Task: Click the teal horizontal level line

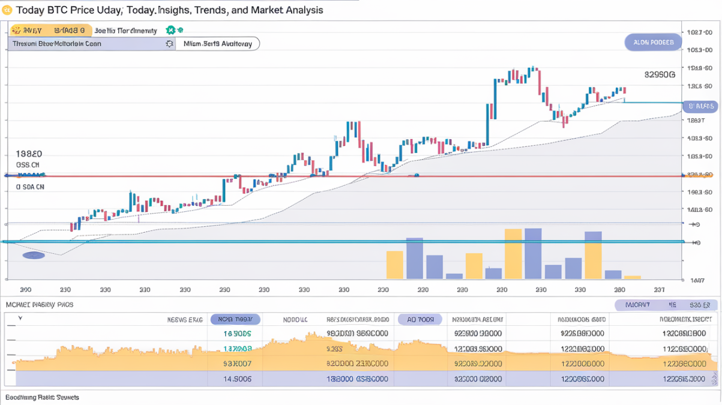Action: tap(342, 242)
